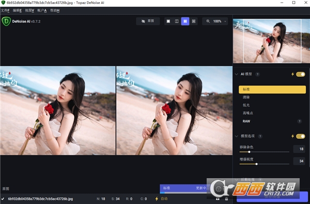Viewport: 310px width, 204px height.
Task: Click the navigator preview thumbnail
Action: point(271,41)
